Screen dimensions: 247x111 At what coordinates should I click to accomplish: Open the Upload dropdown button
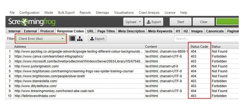coord(133,22)
